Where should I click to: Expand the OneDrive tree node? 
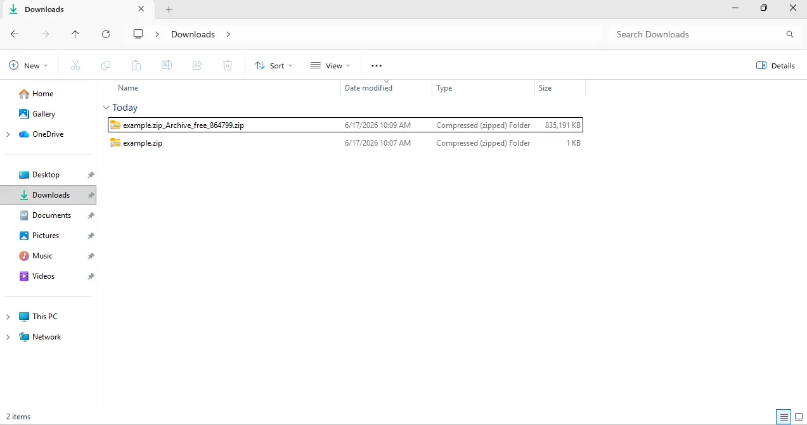[8, 134]
